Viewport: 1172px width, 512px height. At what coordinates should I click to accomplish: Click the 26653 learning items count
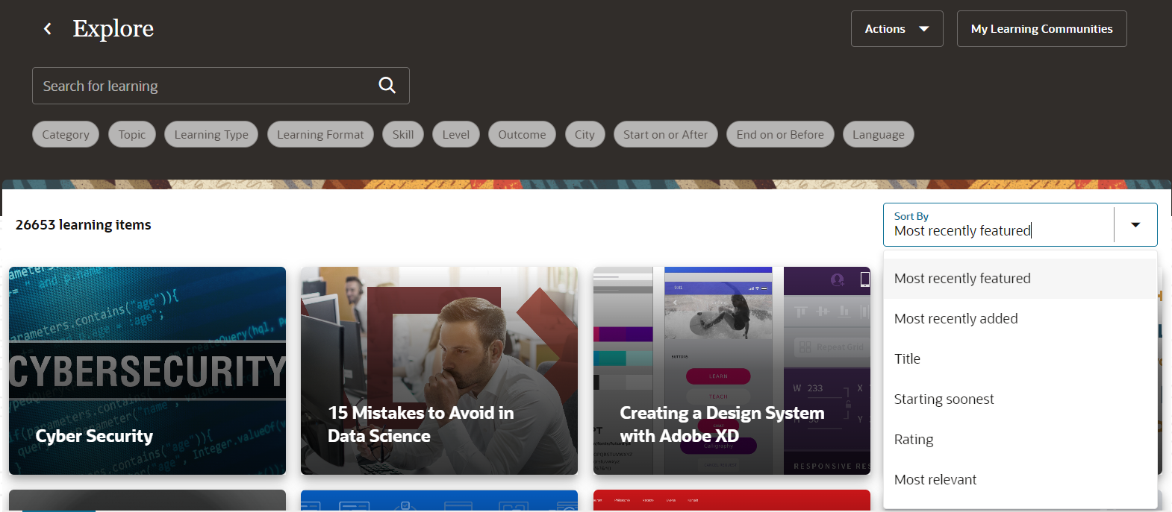coord(84,225)
